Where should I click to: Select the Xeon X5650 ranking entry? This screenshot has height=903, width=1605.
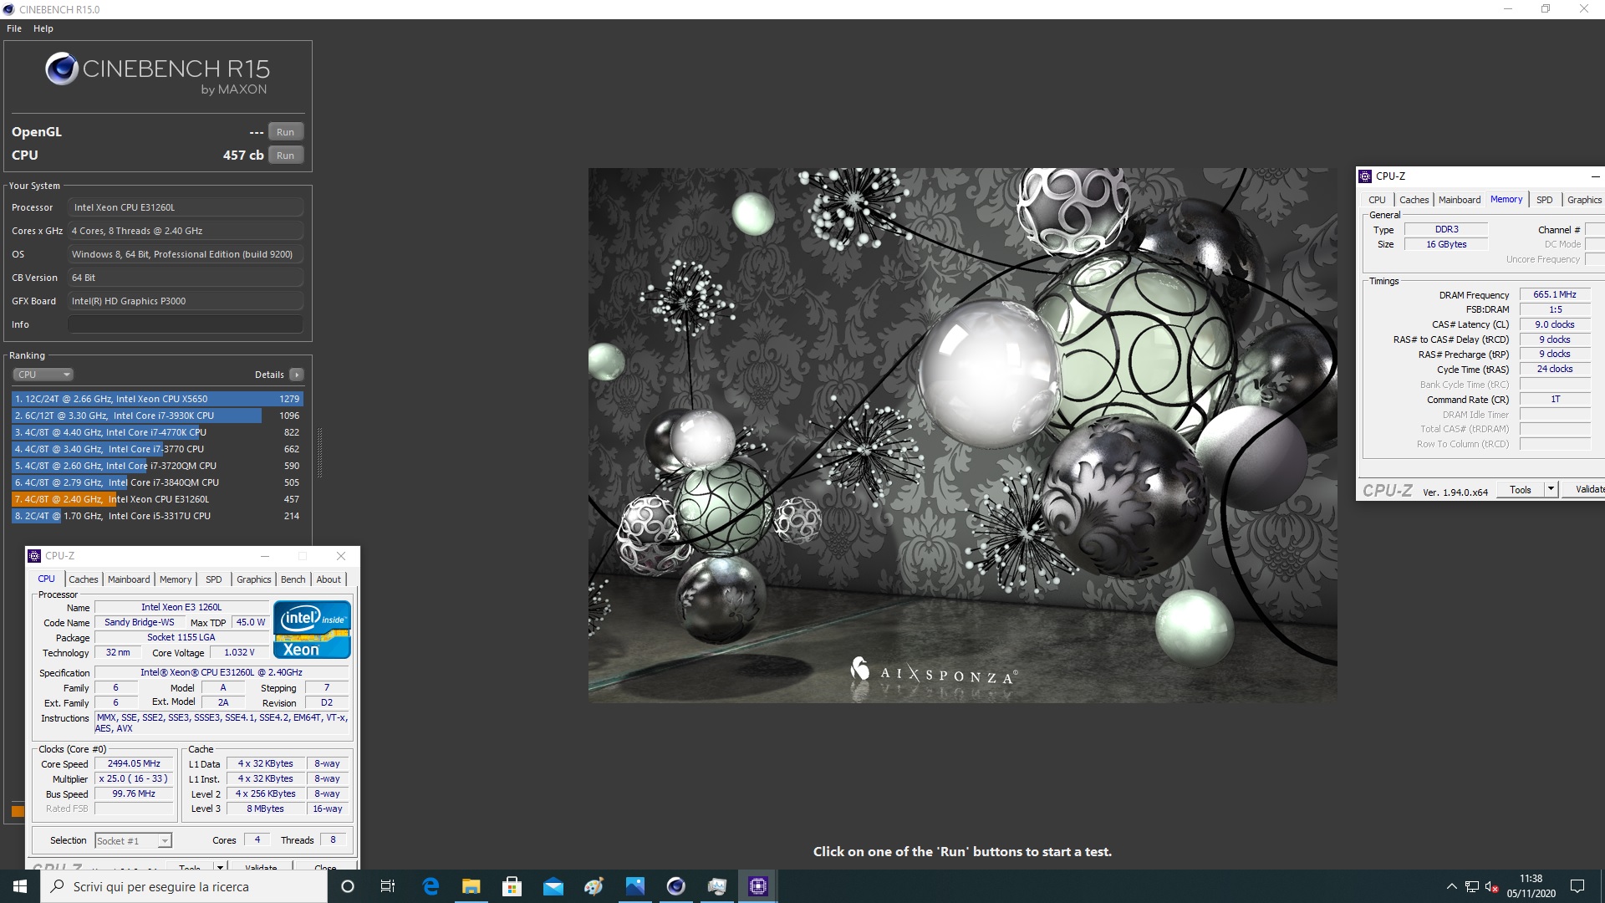point(157,399)
